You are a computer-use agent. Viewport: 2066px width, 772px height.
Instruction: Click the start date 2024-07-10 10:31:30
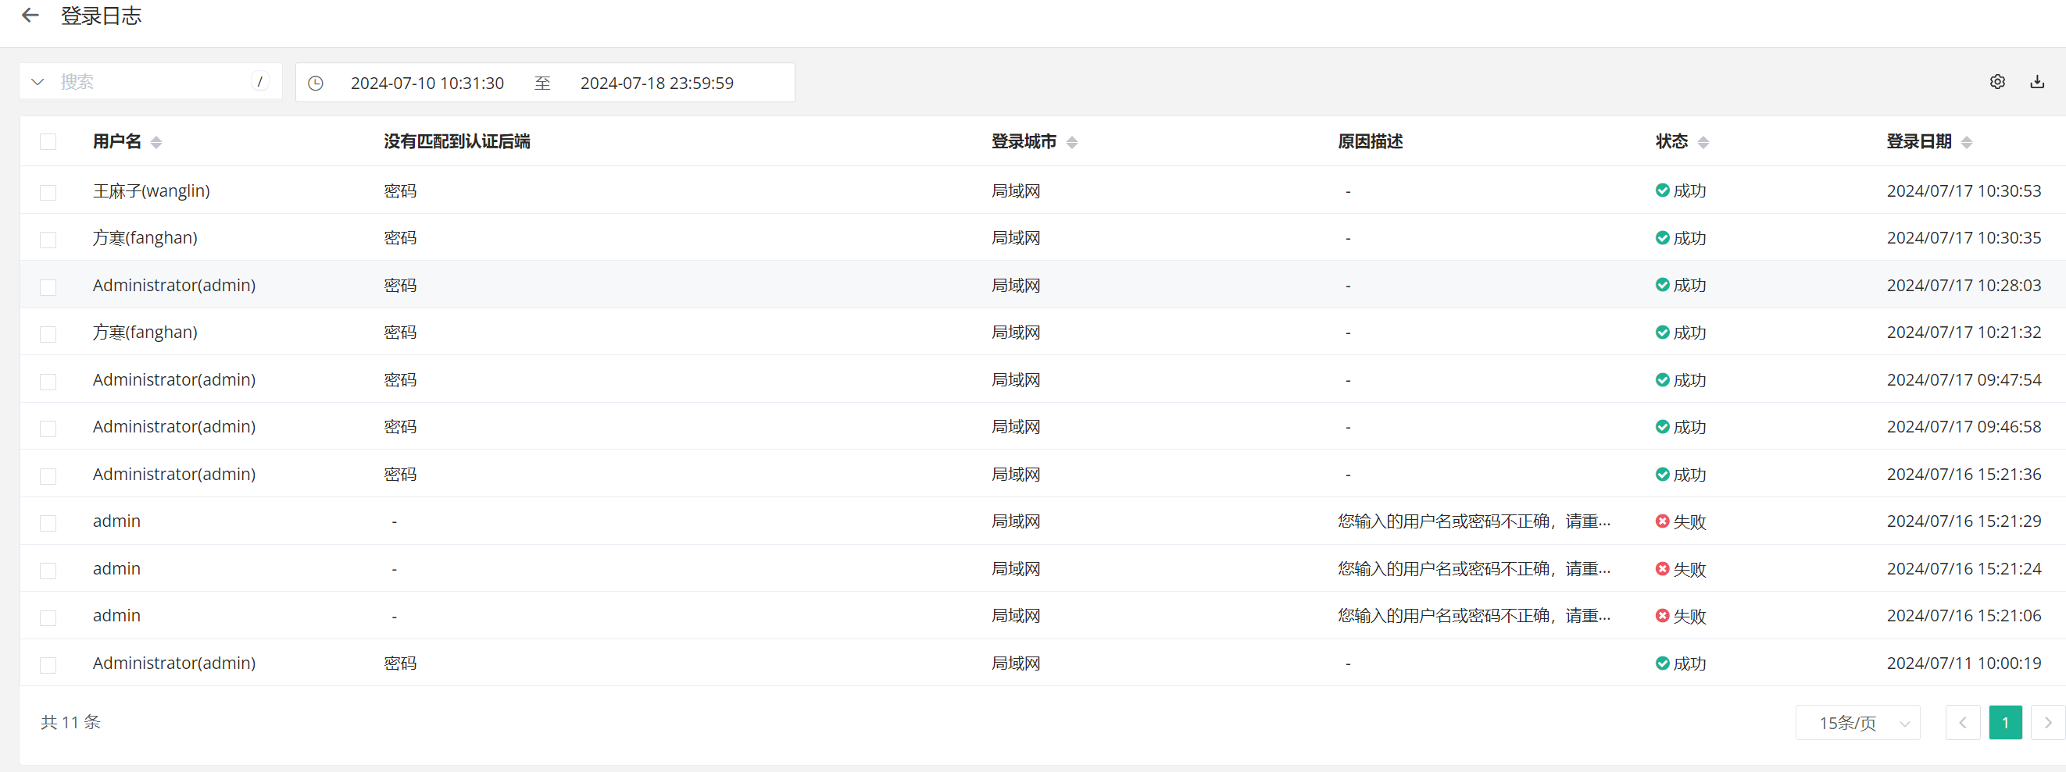click(x=427, y=84)
